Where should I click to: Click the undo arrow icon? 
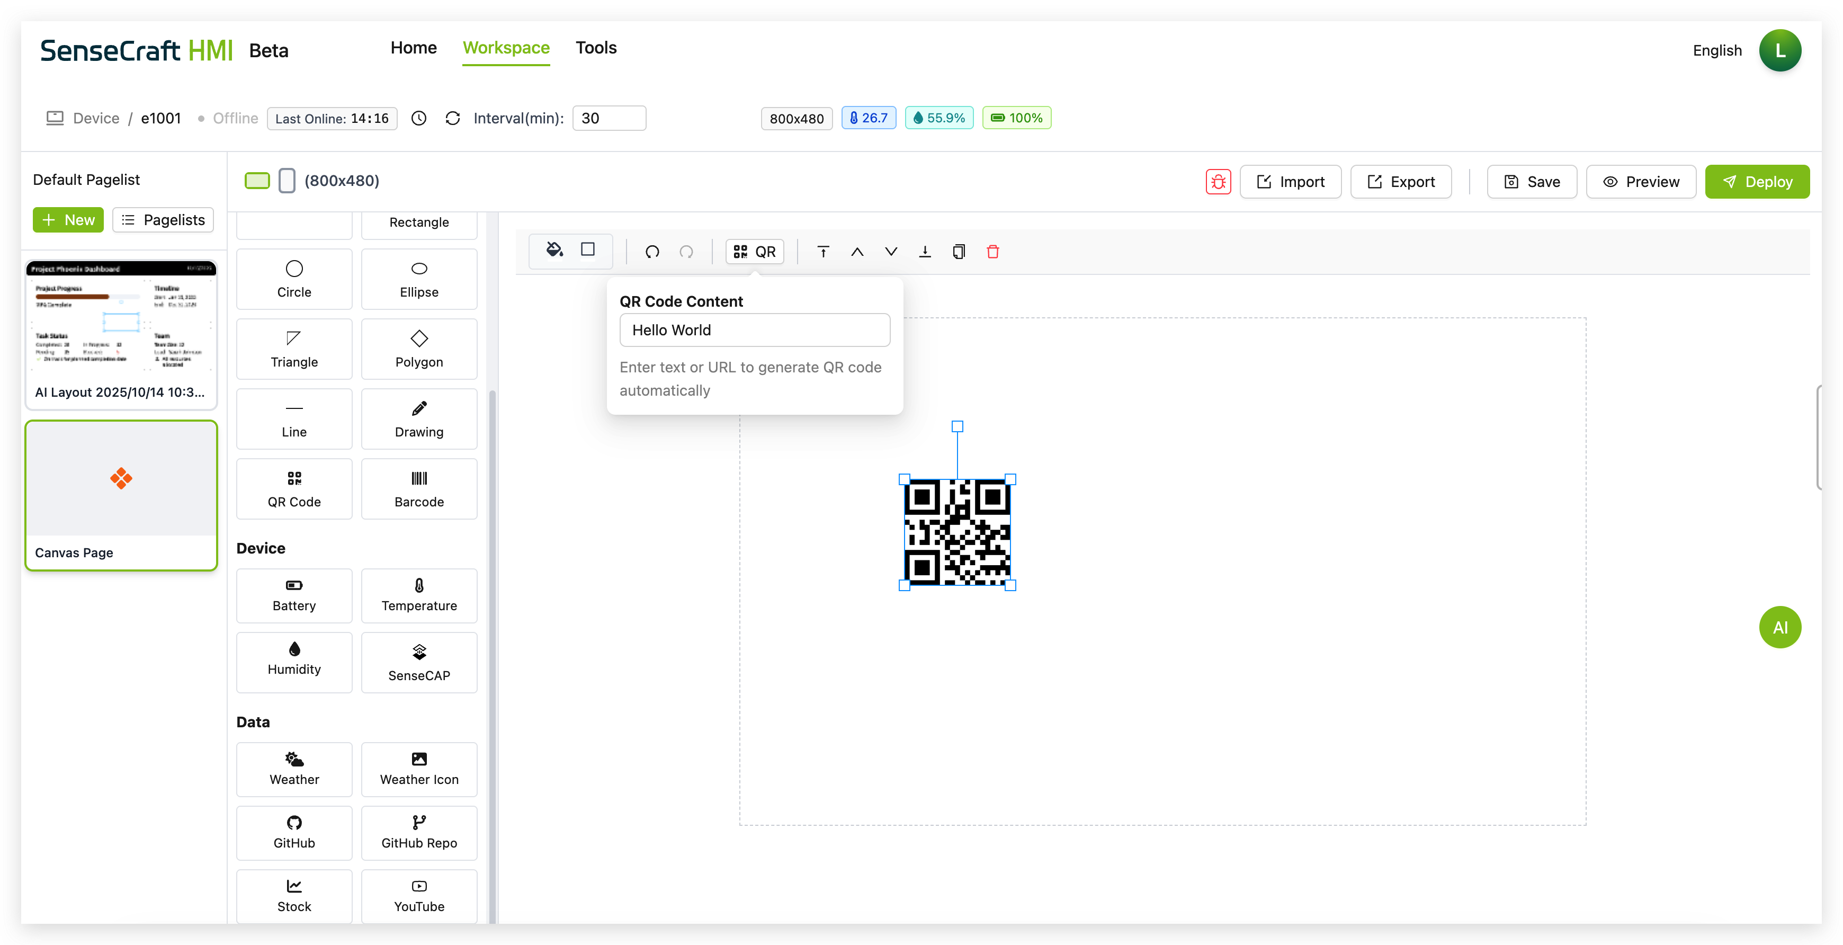point(652,252)
